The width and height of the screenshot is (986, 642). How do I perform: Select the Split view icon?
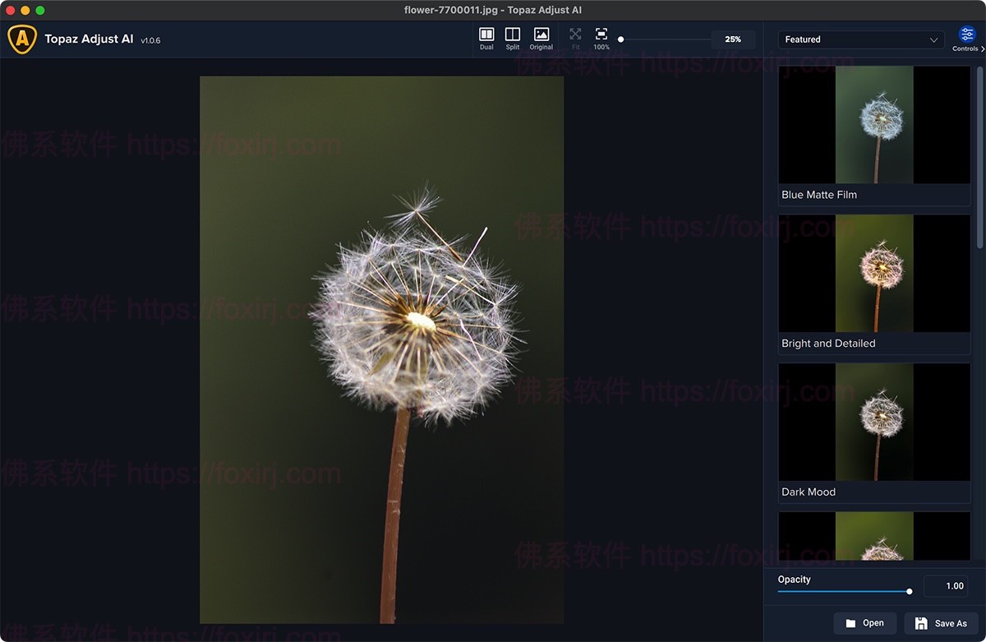pyautogui.click(x=513, y=38)
